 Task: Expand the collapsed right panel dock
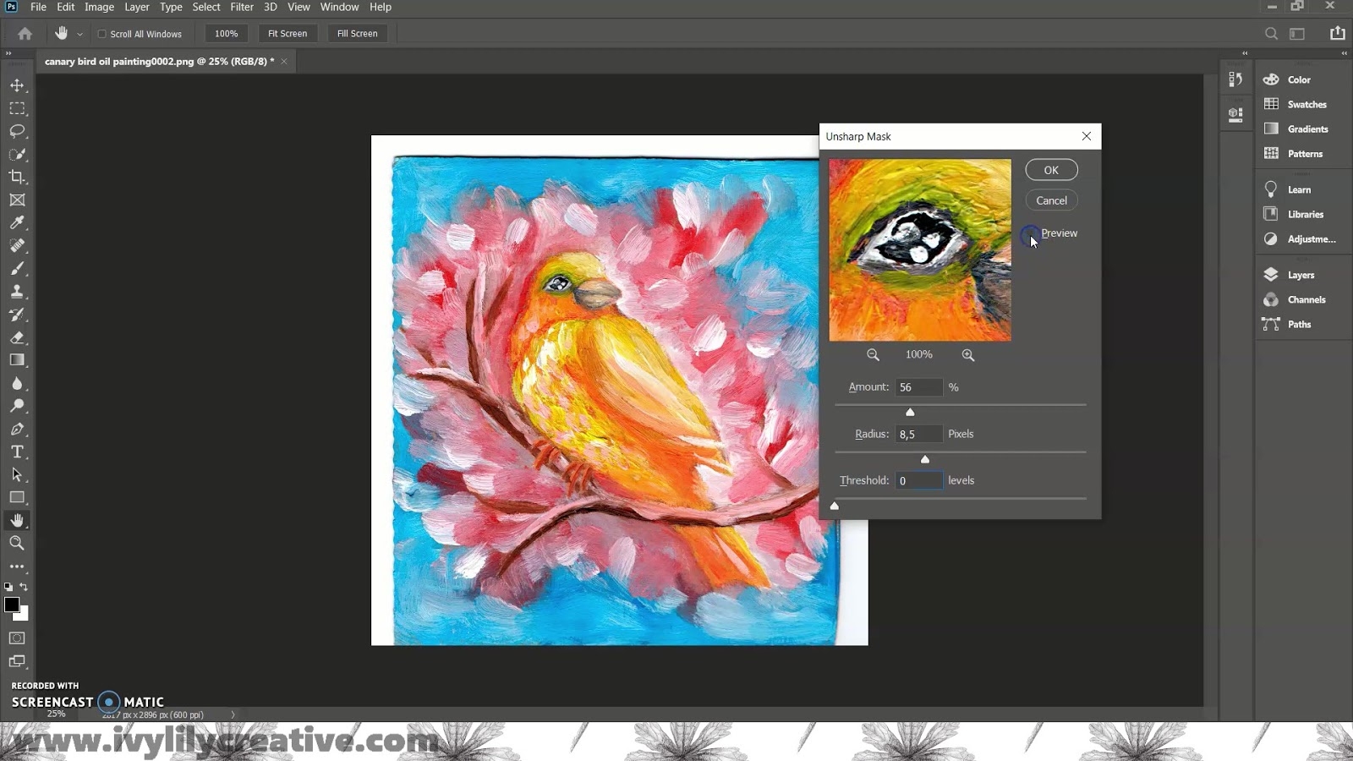[x=1345, y=53]
